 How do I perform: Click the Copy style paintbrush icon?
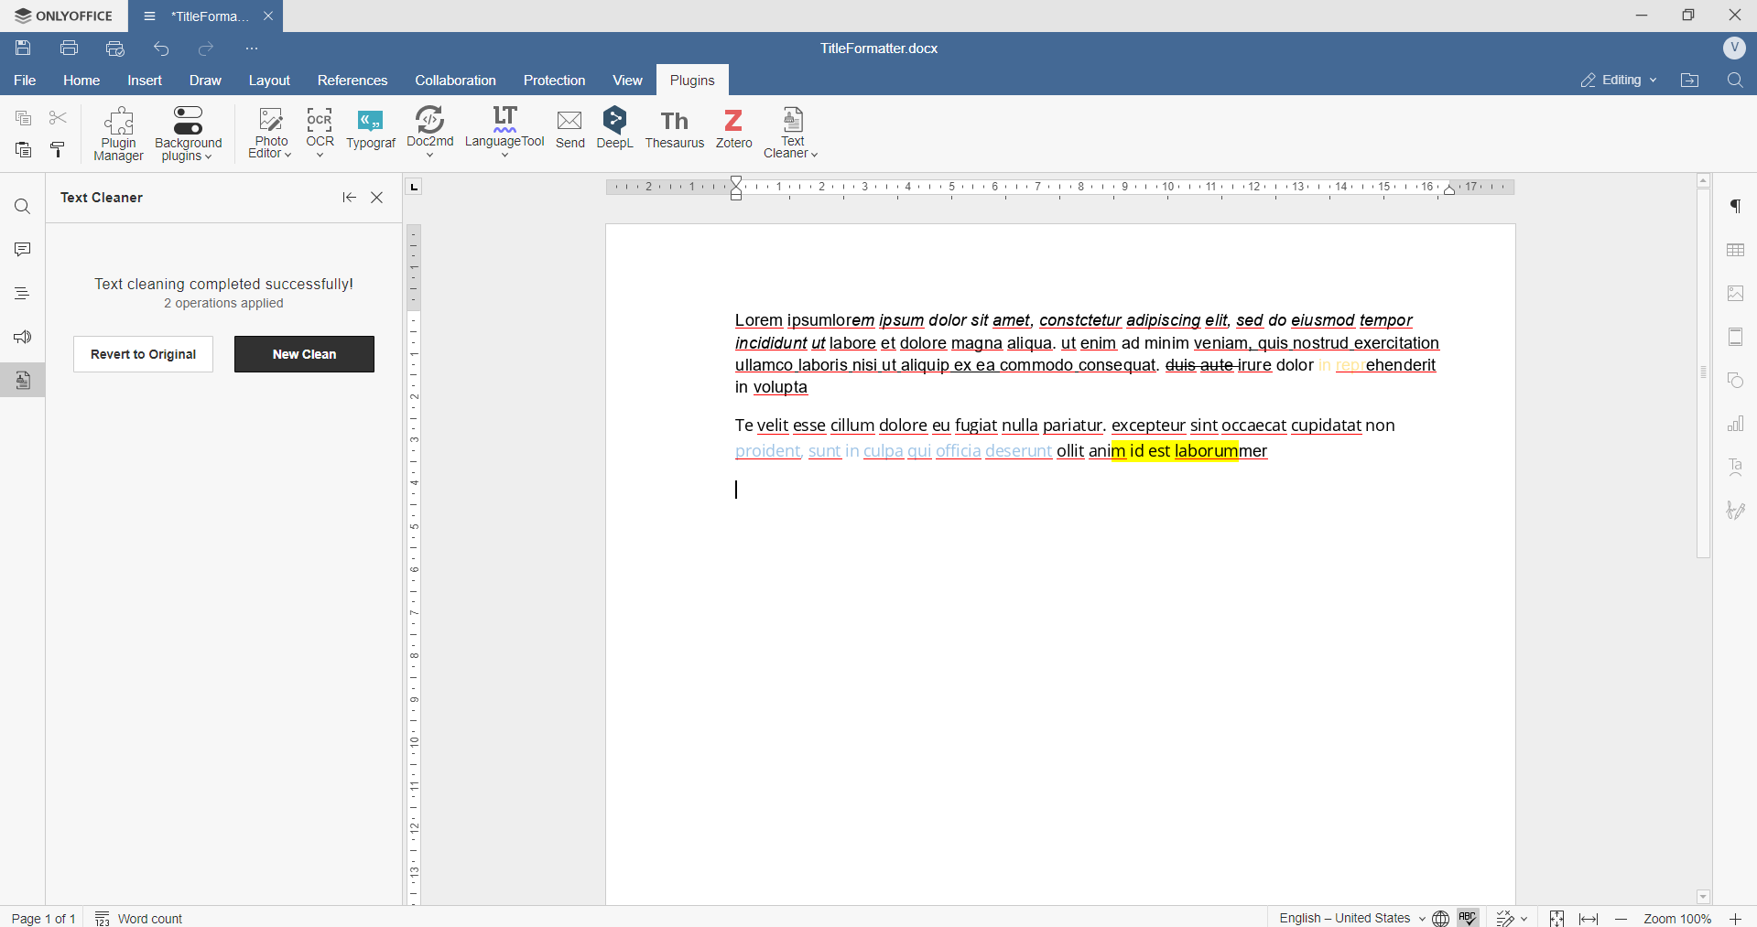(x=58, y=150)
